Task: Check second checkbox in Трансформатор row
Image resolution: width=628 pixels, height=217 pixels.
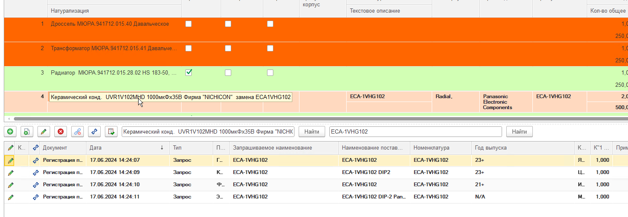Action: click(228, 48)
